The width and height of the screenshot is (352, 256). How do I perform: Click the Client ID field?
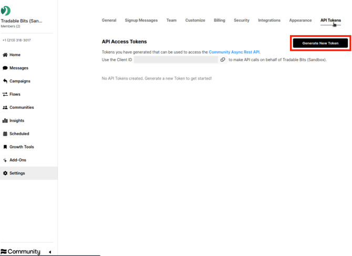175,60
